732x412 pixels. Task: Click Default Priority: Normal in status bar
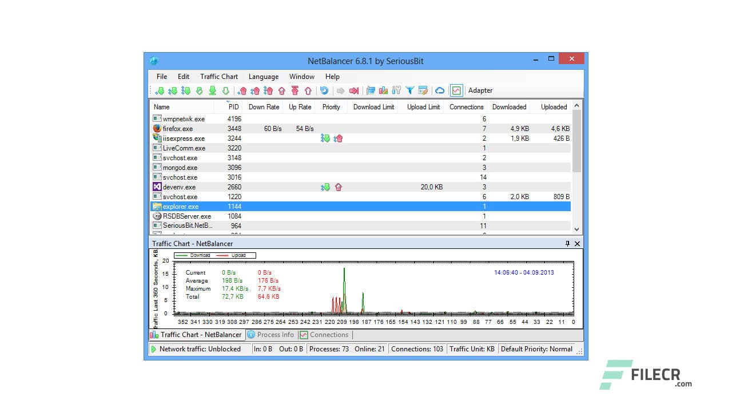pyautogui.click(x=536, y=349)
